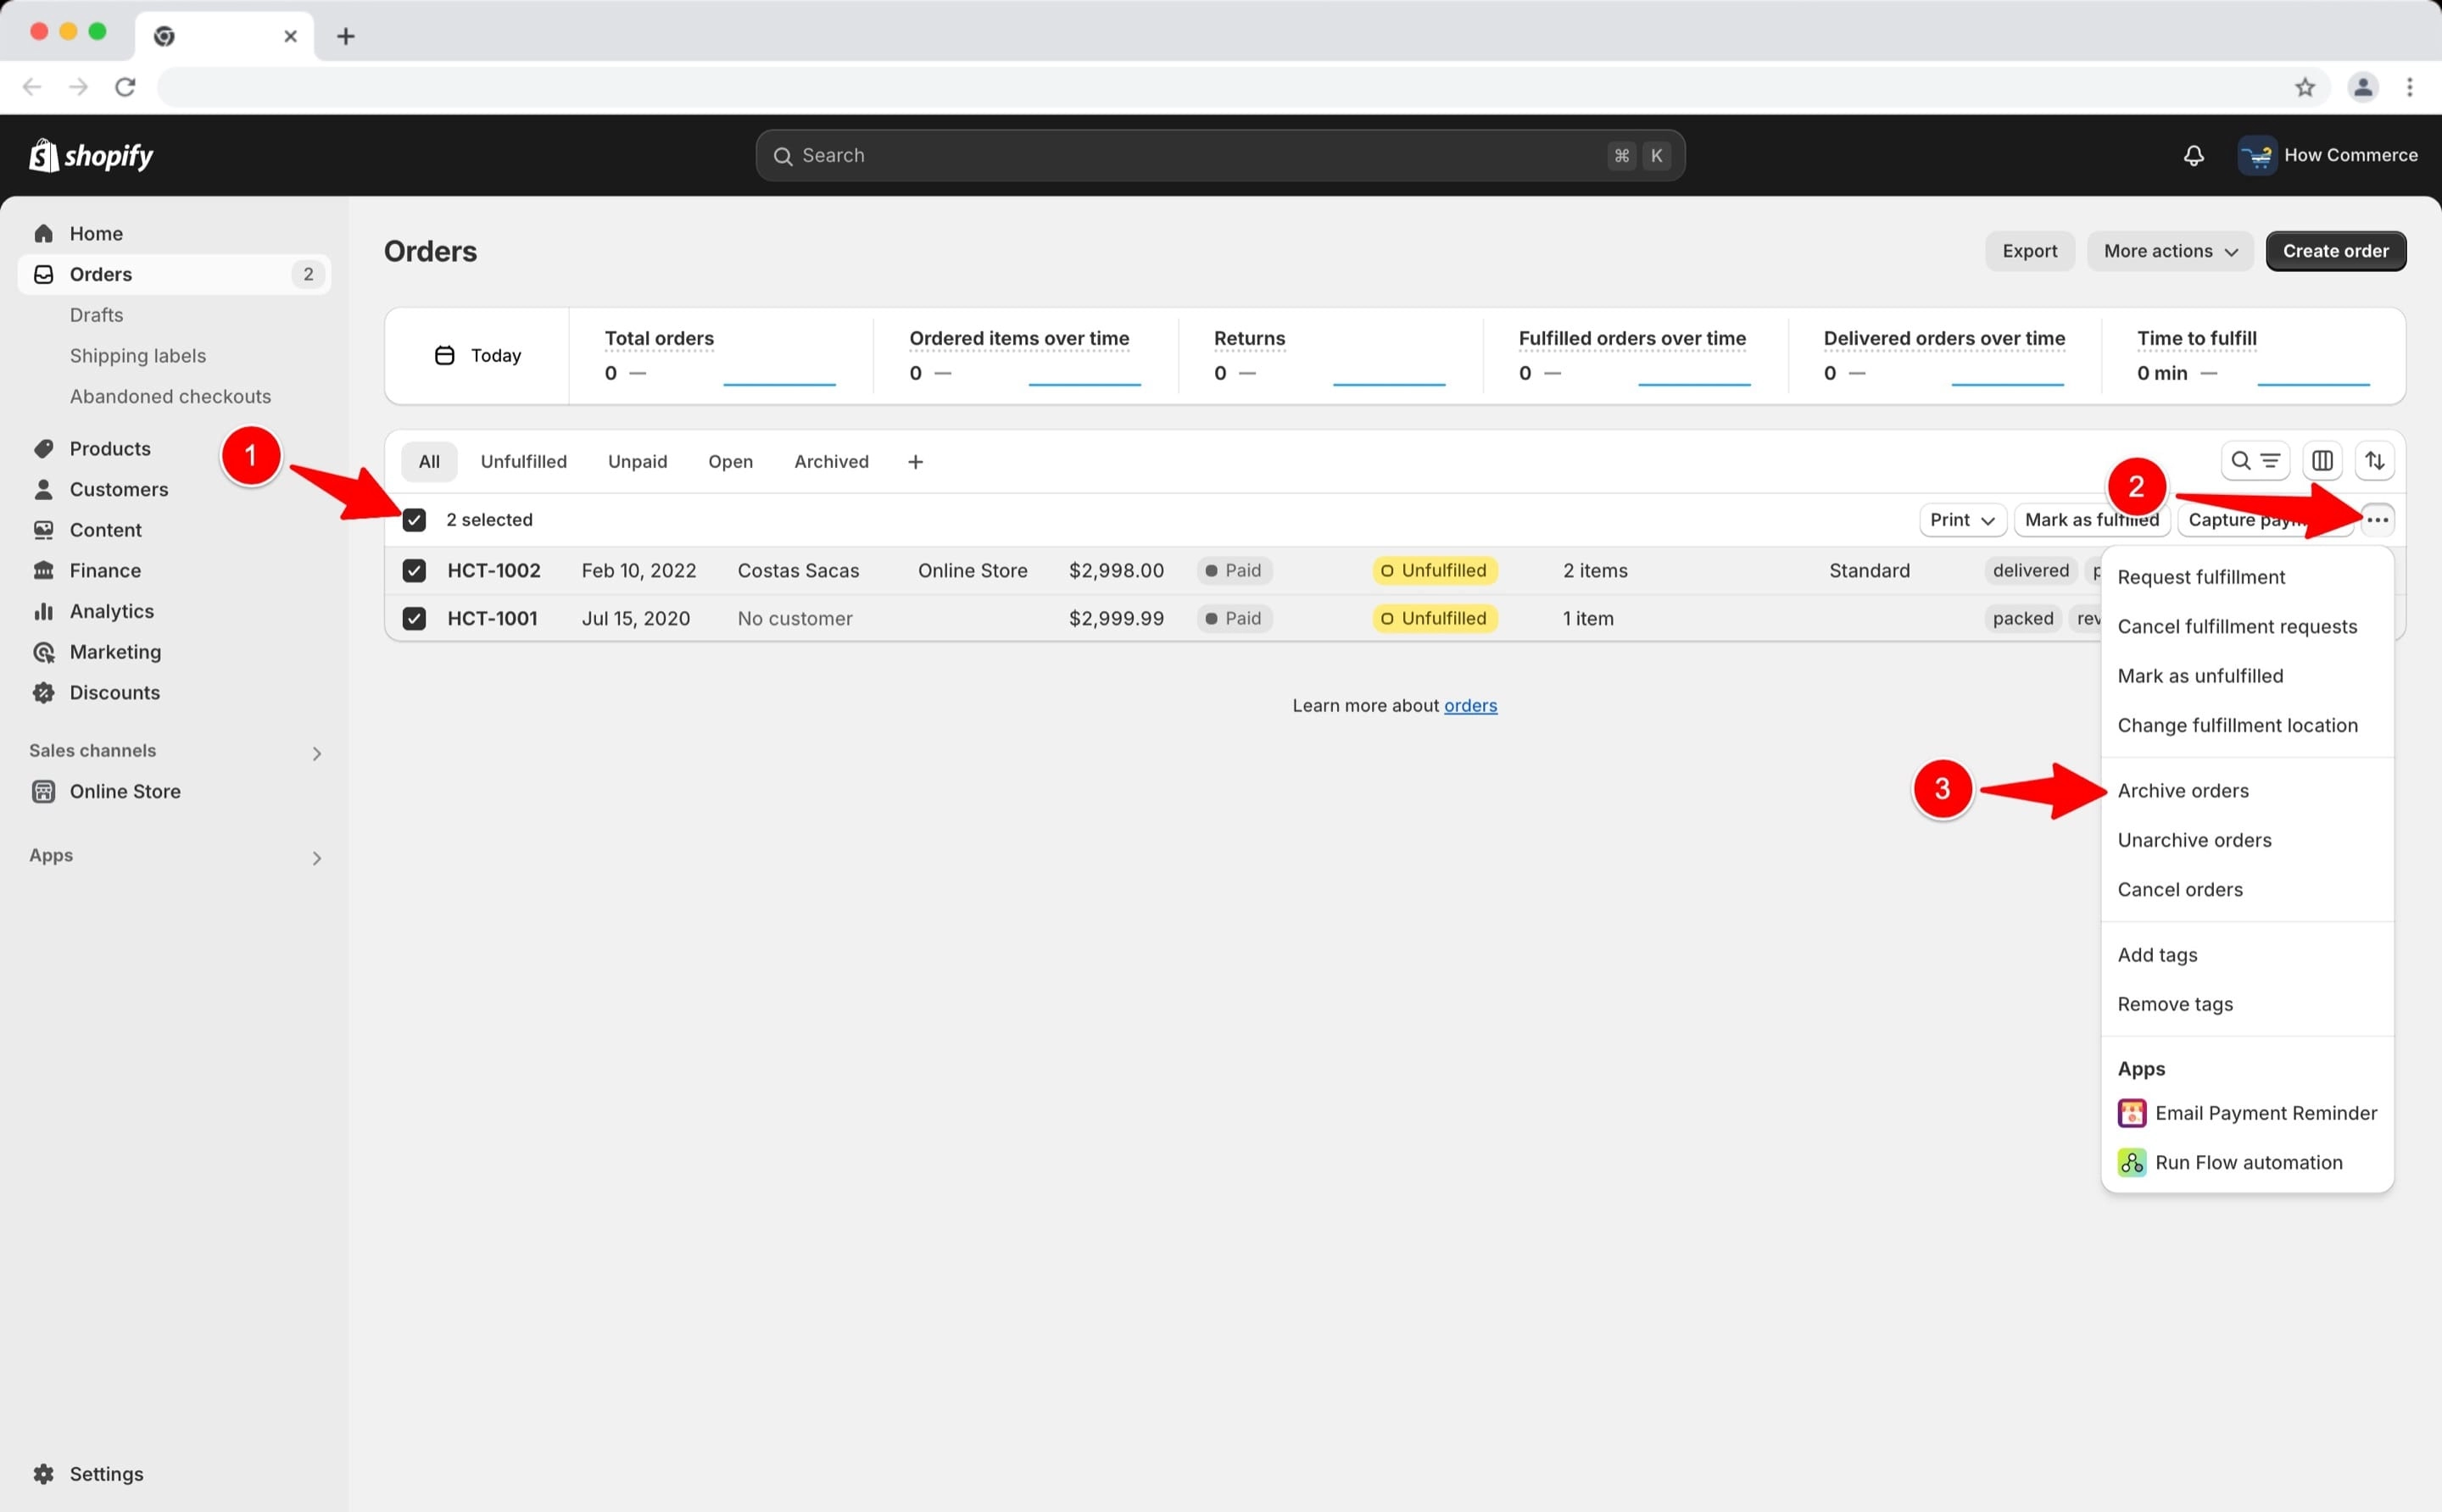Open the browser profile icon
Viewport: 2442px width, 1512px height.
2363,87
